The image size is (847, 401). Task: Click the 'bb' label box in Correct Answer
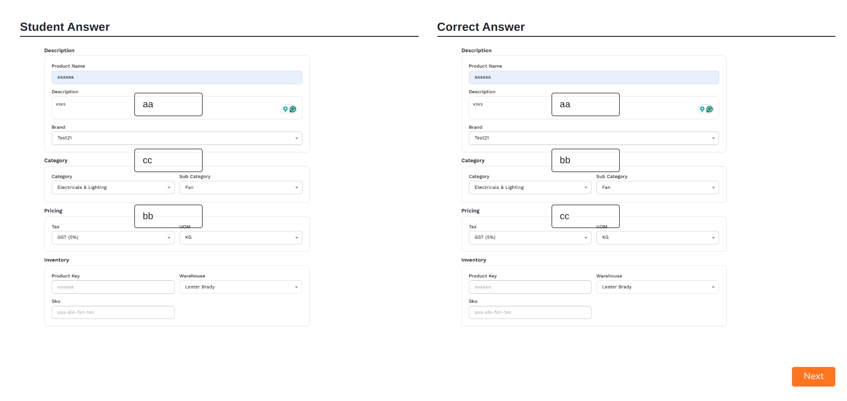click(585, 160)
